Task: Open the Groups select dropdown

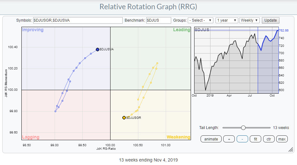Action: tap(201, 20)
